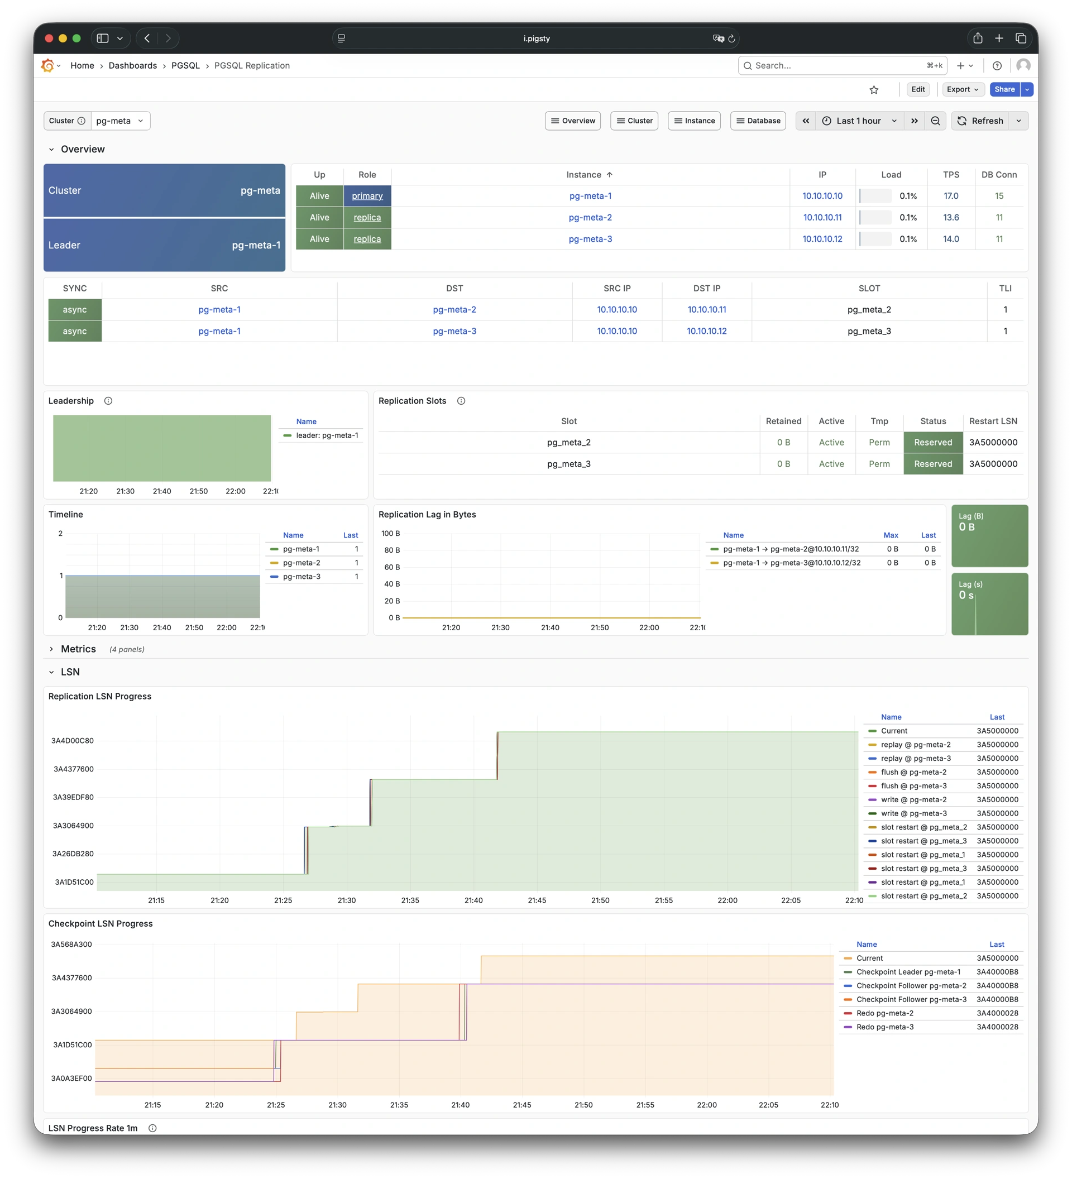The width and height of the screenshot is (1072, 1179).
Task: Switch to the Database view
Action: [x=758, y=121]
